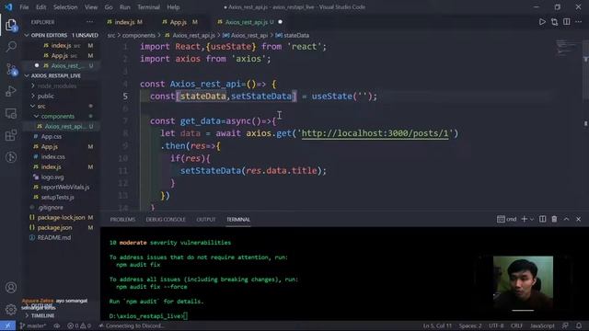Switch to the Problems panel tab
The width and height of the screenshot is (589, 331).
click(122, 220)
